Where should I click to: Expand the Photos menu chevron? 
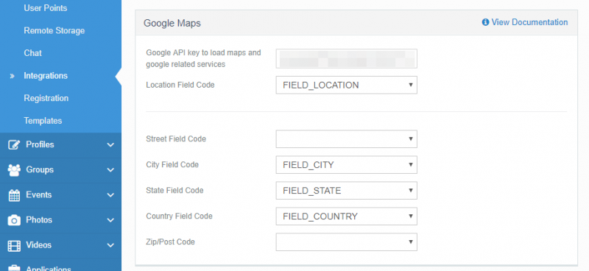110,220
